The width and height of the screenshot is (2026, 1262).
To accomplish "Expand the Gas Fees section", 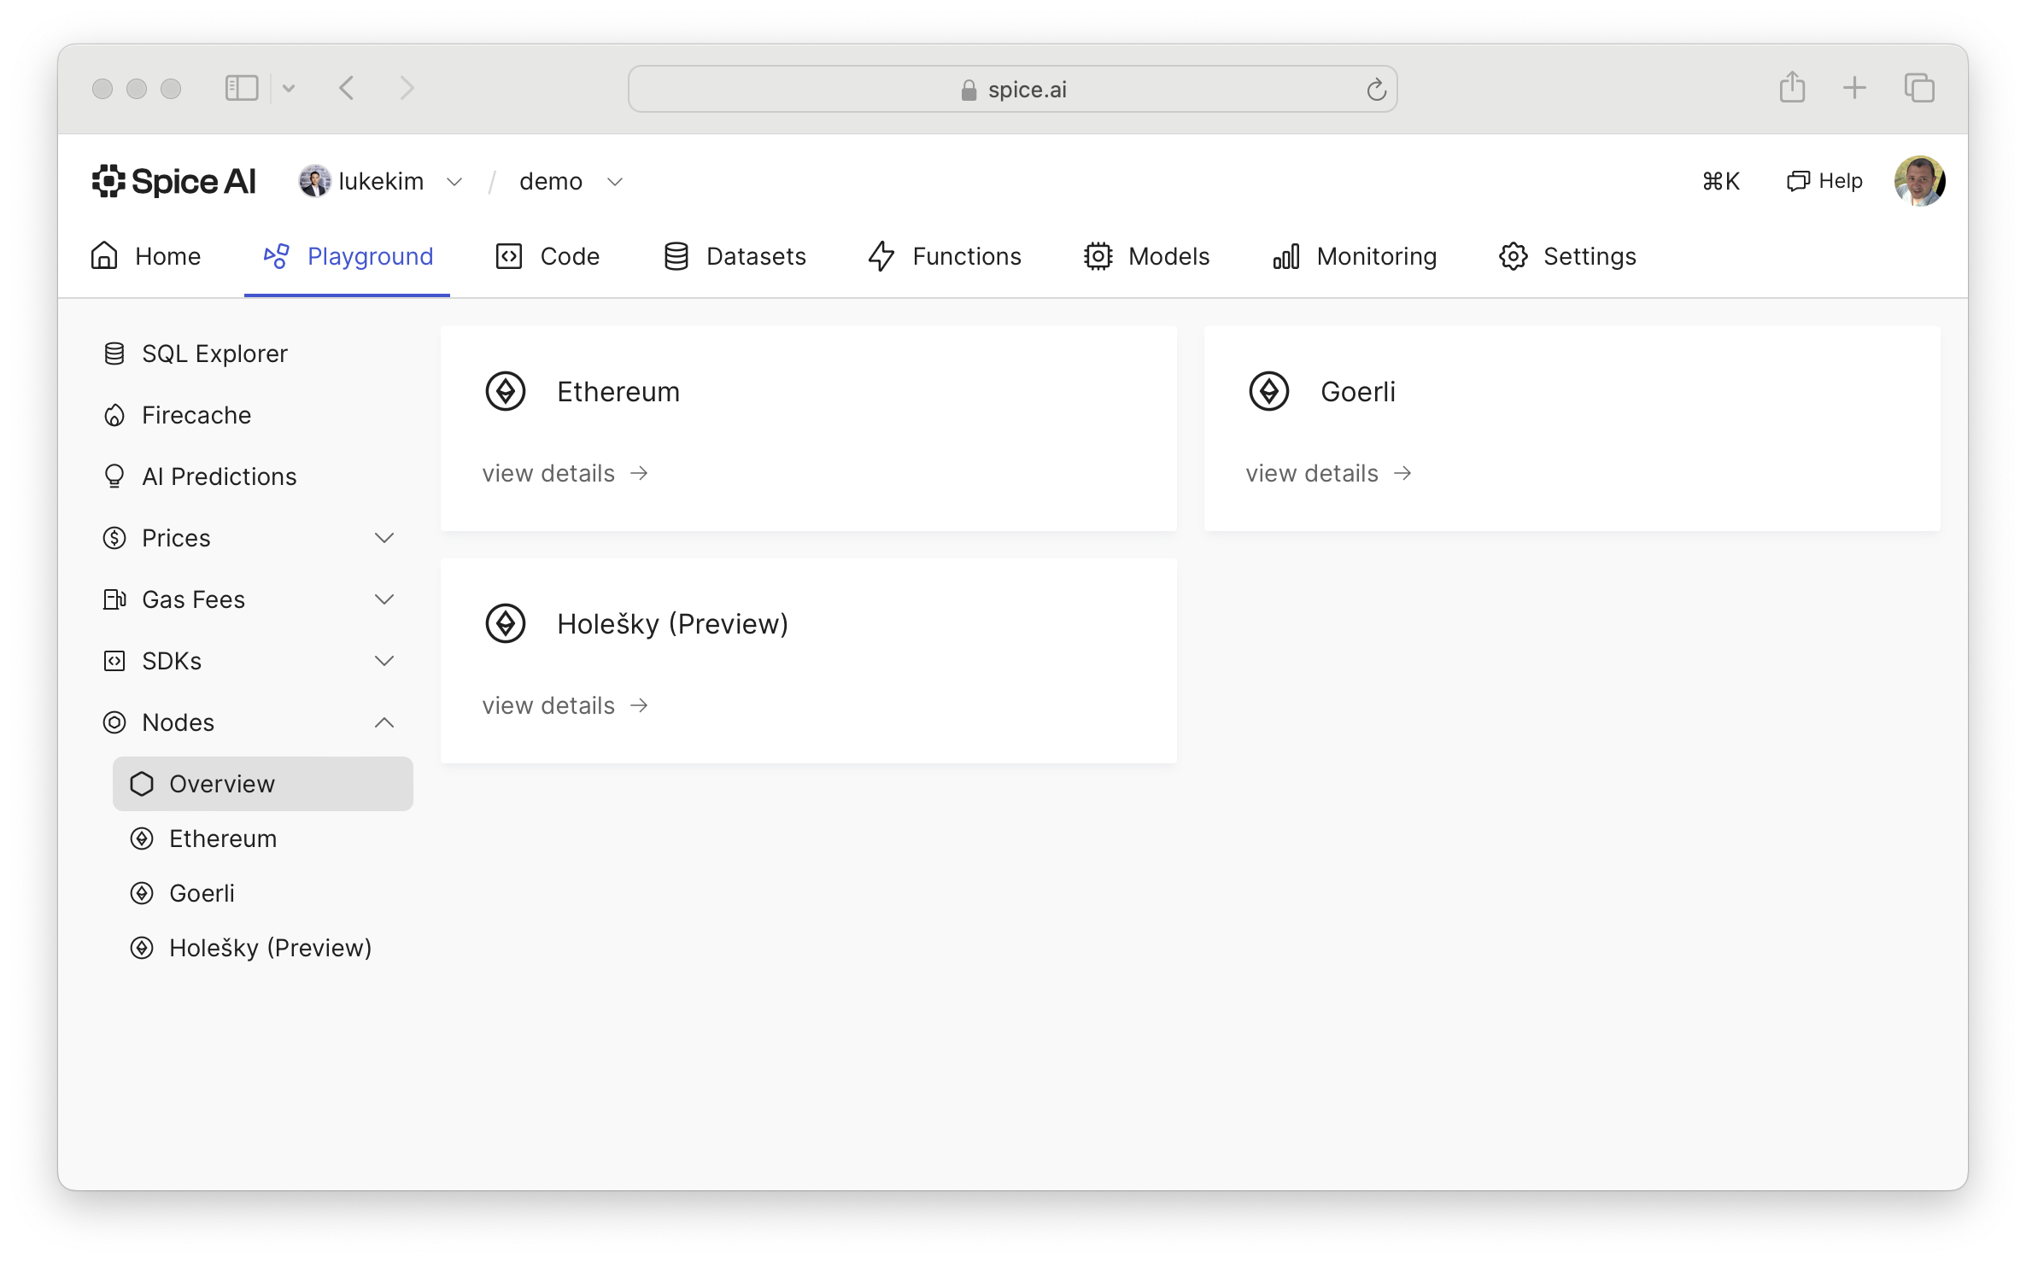I will coord(384,599).
